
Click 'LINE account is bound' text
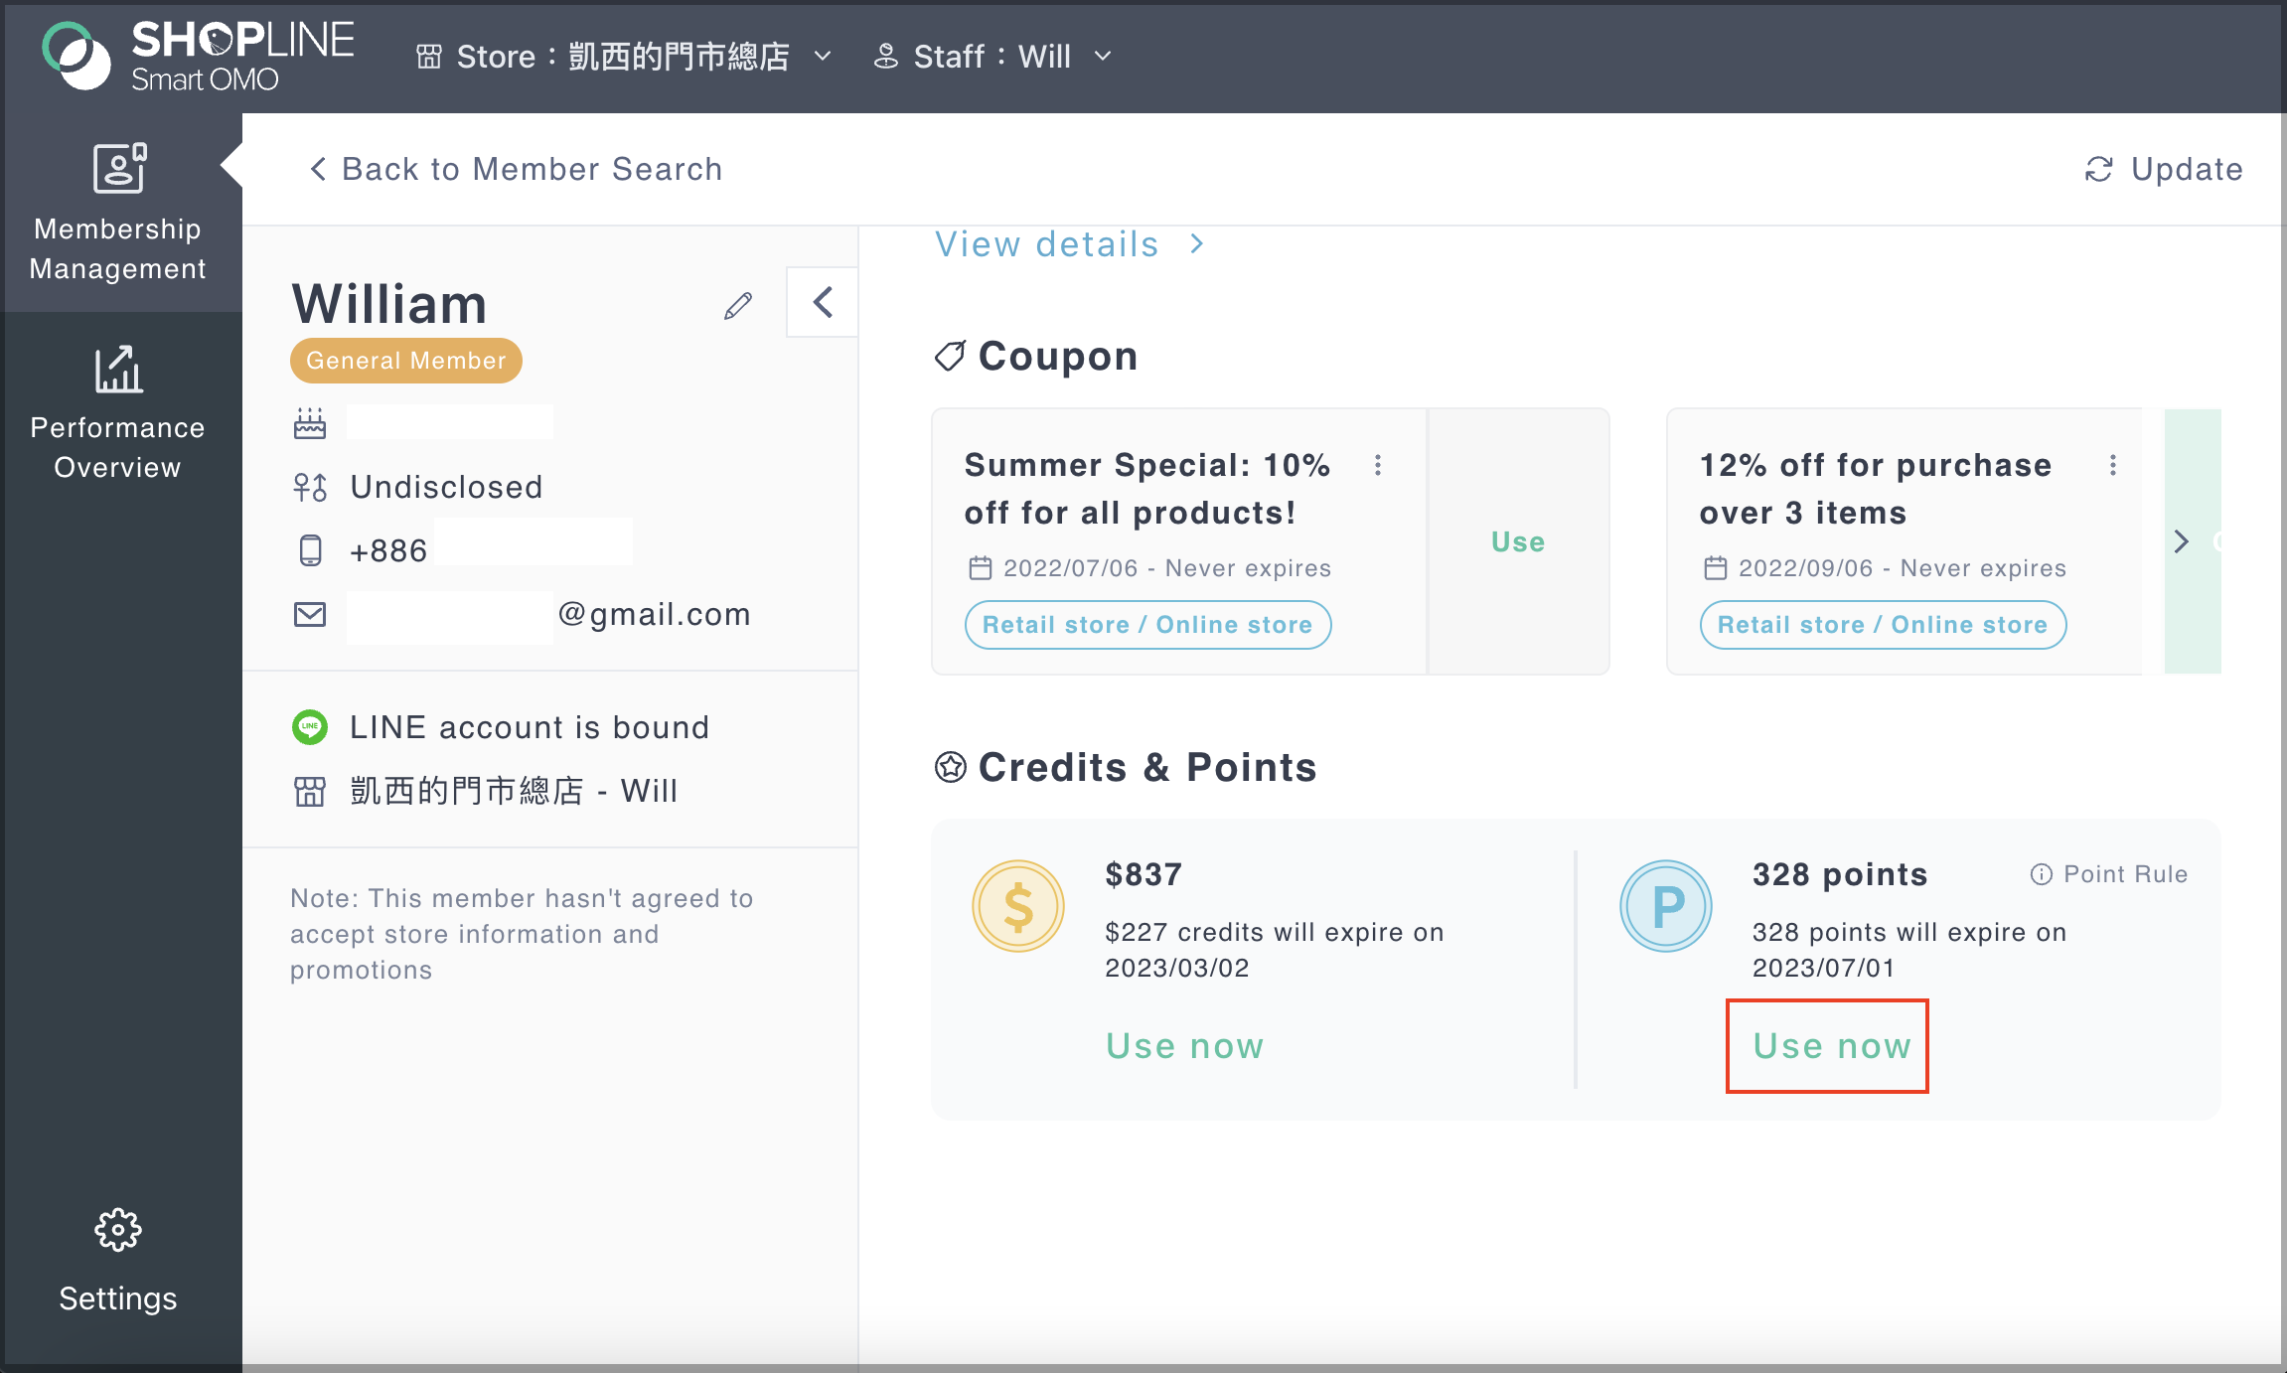pos(530,727)
